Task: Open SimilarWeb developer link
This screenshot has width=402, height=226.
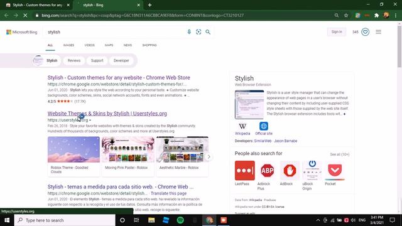Action: tap(263, 141)
